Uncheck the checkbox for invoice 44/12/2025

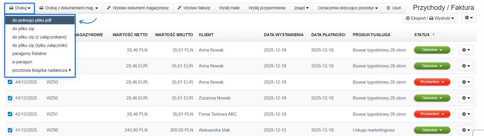pyautogui.click(x=10, y=82)
